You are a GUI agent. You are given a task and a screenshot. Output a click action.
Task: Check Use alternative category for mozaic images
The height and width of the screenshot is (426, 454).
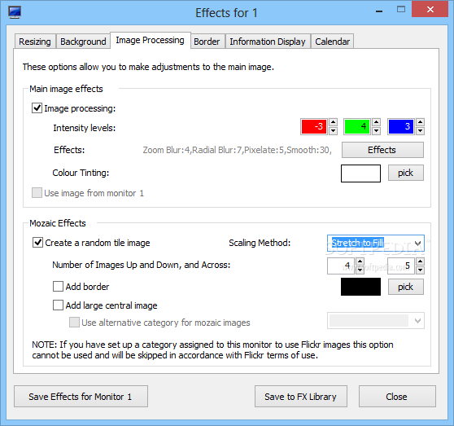pos(74,323)
